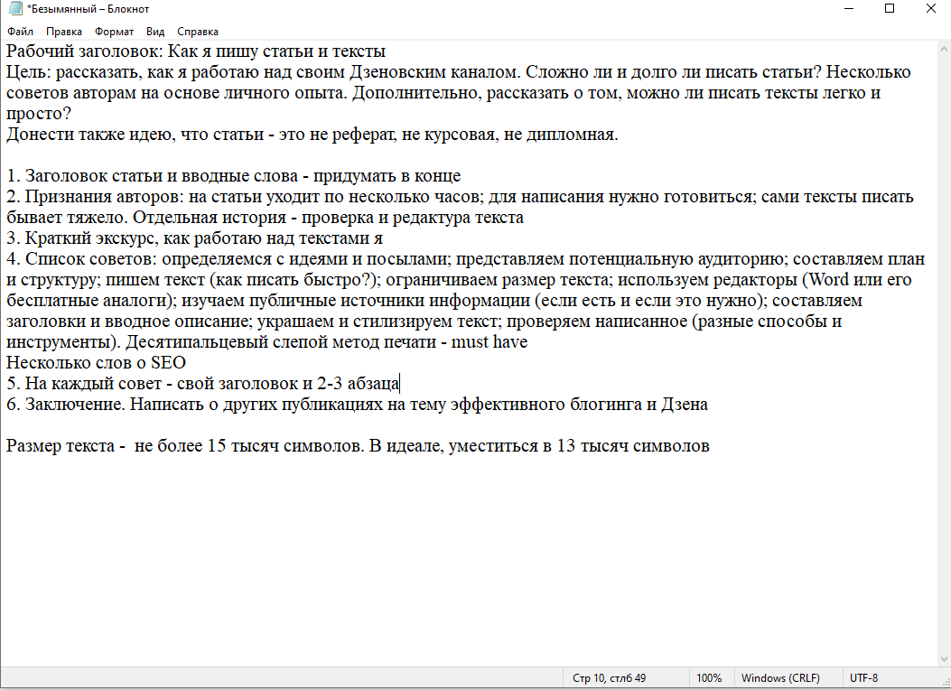951x690 pixels.
Task: Click line '6. Заключение. Написать о других'
Action: 358,404
